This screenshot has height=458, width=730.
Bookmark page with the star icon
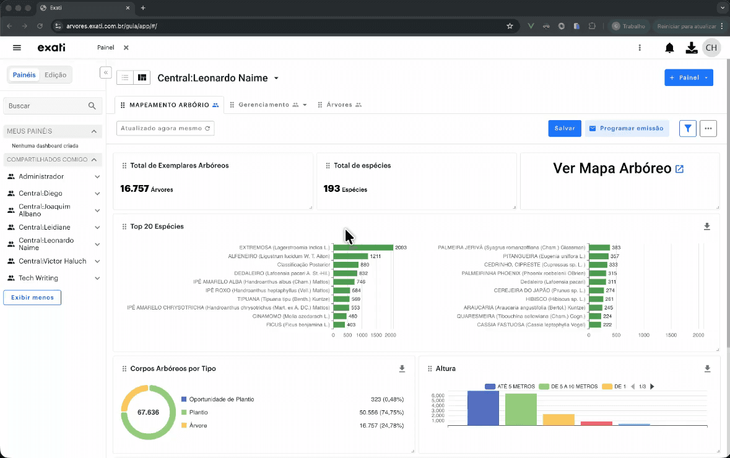pyautogui.click(x=510, y=26)
